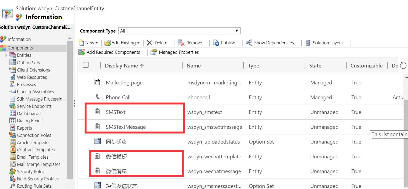Image resolution: width=408 pixels, height=189 pixels.
Task: Open the New dropdown menu
Action: (88, 43)
